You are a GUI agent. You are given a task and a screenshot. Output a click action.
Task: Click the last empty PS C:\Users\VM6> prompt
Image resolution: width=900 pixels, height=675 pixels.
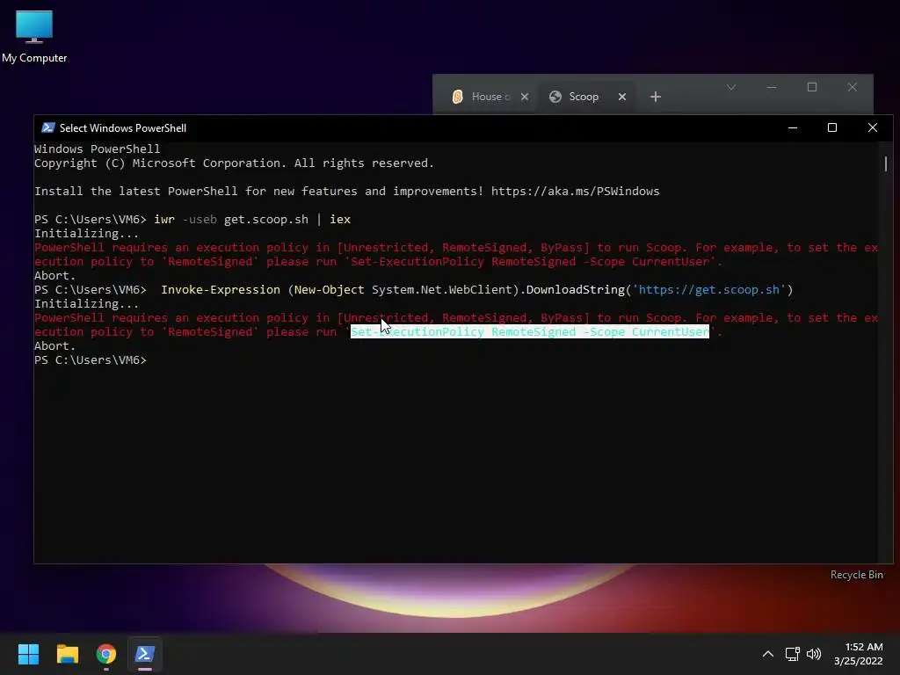click(91, 359)
